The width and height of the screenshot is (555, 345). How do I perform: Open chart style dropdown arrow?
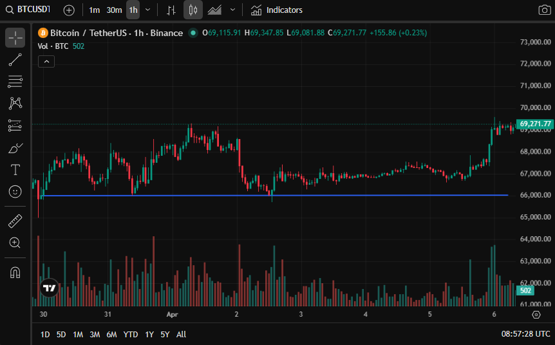232,10
